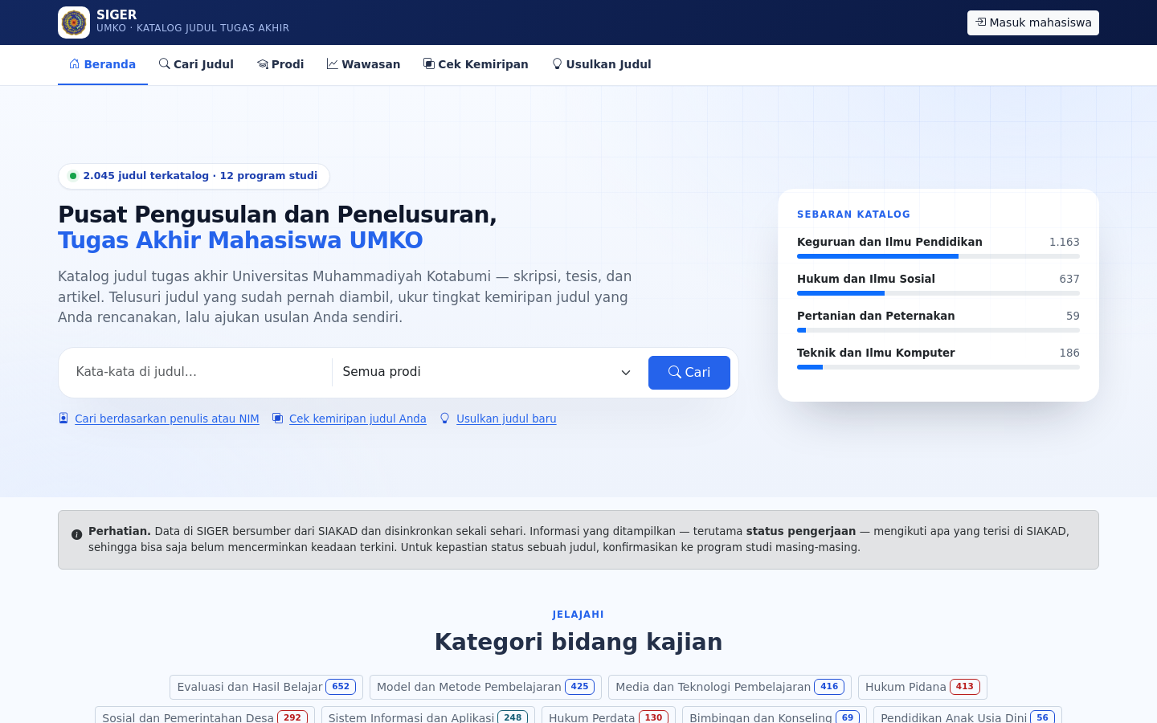1157x723 pixels.
Task: Click the Pertanian dan Peternakan progress bar
Action: (x=938, y=330)
